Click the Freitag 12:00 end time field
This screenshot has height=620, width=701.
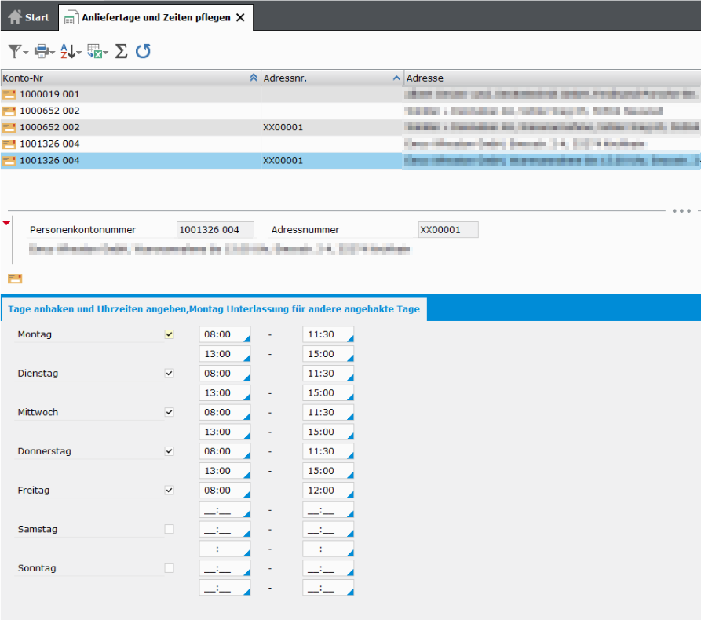[x=327, y=491]
